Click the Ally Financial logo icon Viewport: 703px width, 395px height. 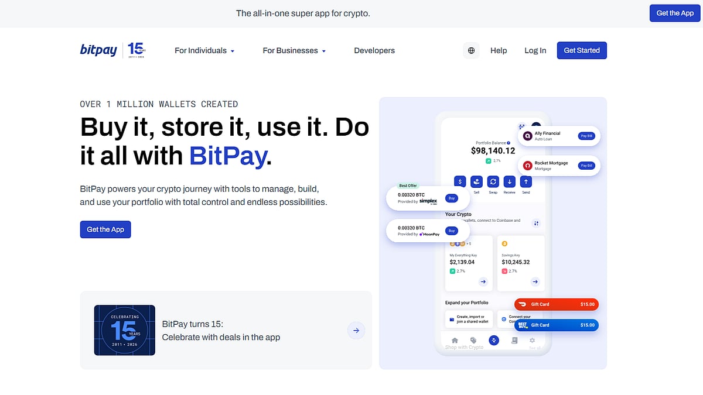click(x=527, y=136)
